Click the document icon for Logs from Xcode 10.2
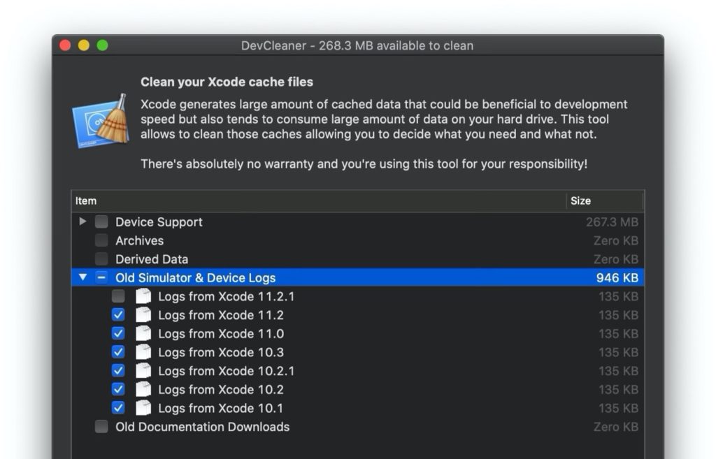The image size is (716, 459). pyautogui.click(x=143, y=390)
